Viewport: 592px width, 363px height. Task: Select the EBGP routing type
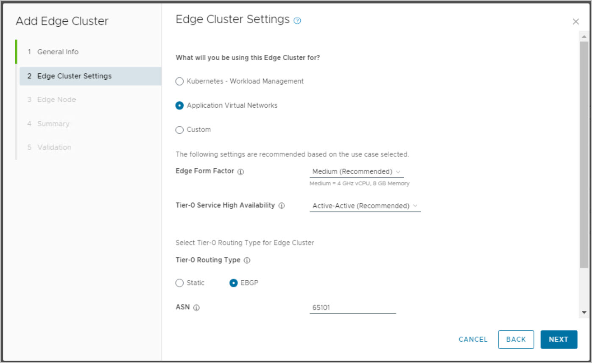coord(233,283)
